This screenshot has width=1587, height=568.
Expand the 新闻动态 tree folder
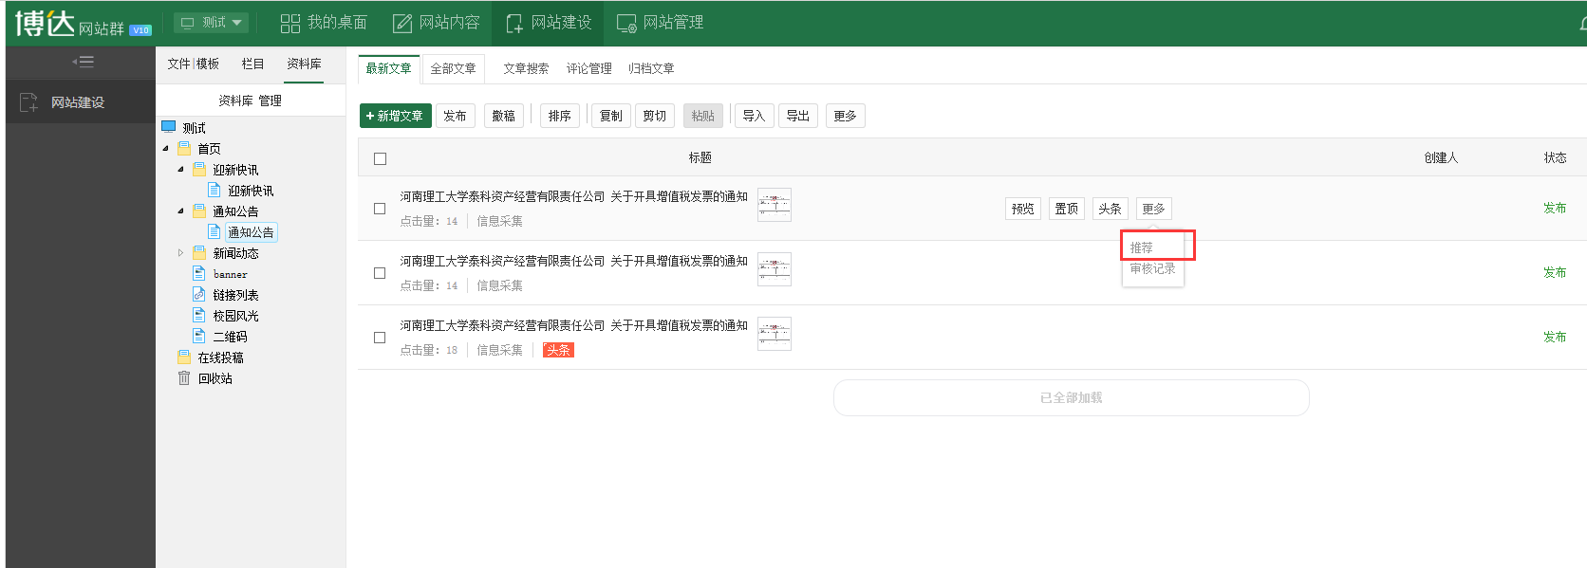point(181,253)
